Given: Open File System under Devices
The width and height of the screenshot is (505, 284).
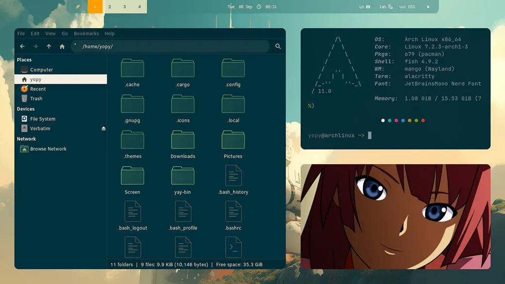Looking at the screenshot, I should 61,119.
